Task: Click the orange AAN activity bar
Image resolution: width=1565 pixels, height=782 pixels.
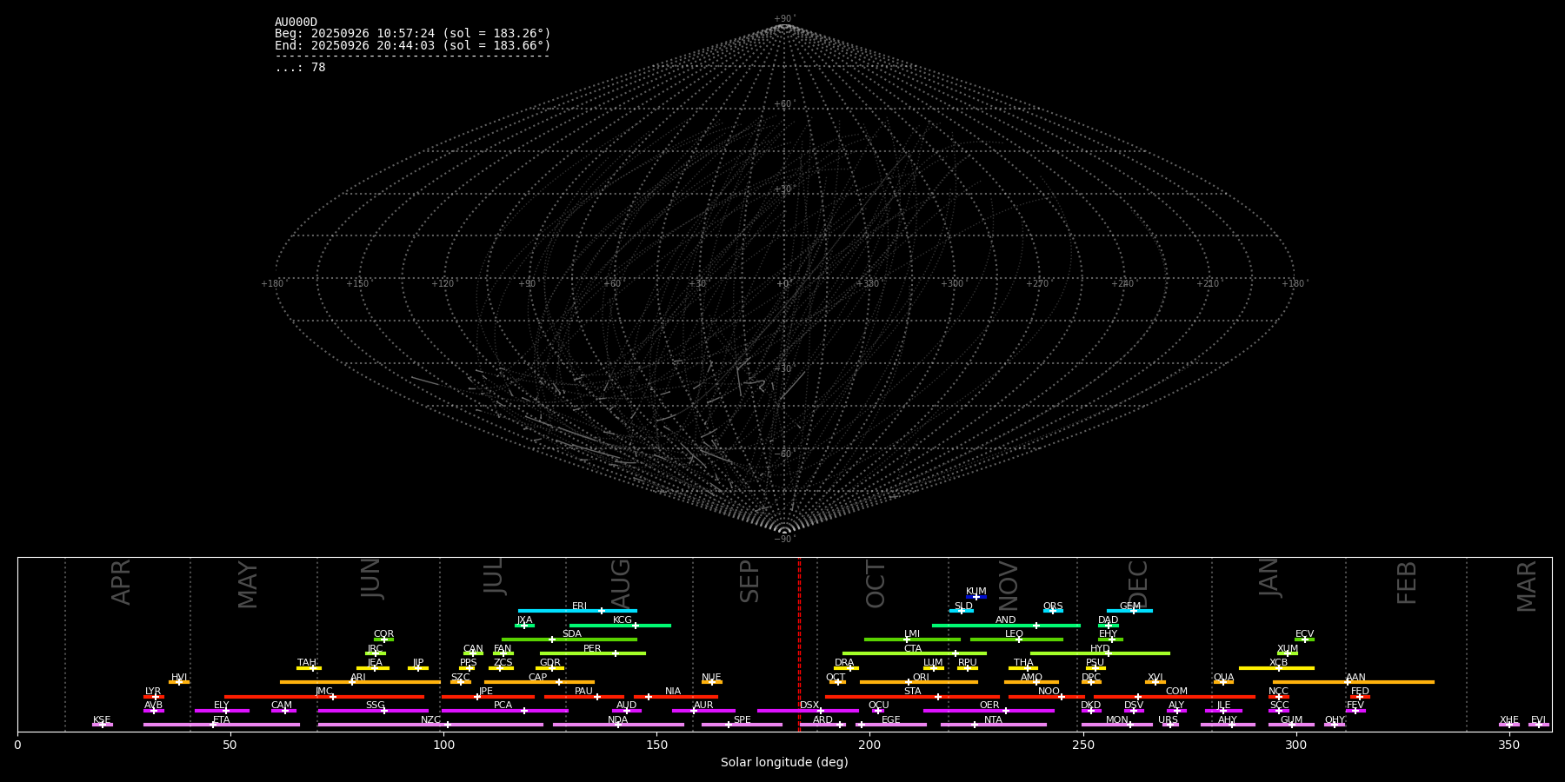Action: click(1354, 682)
